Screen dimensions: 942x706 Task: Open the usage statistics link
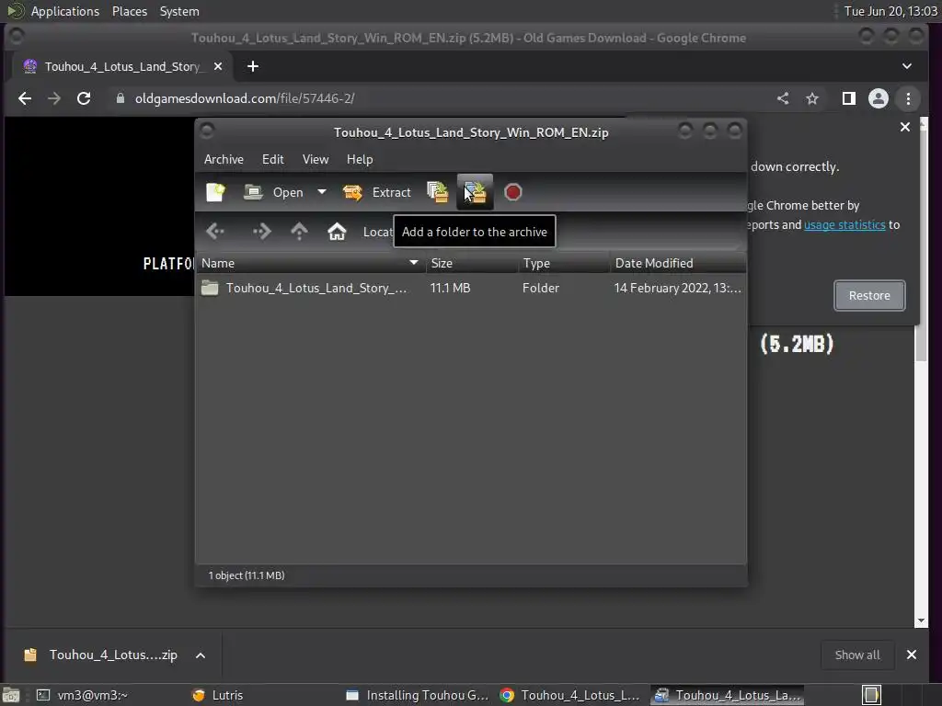pyautogui.click(x=844, y=224)
